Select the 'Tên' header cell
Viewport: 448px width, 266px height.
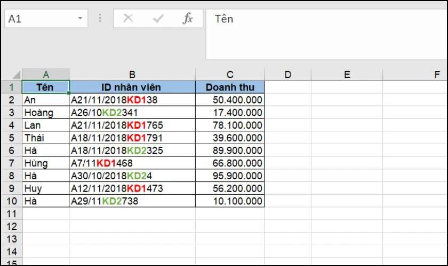pyautogui.click(x=46, y=87)
